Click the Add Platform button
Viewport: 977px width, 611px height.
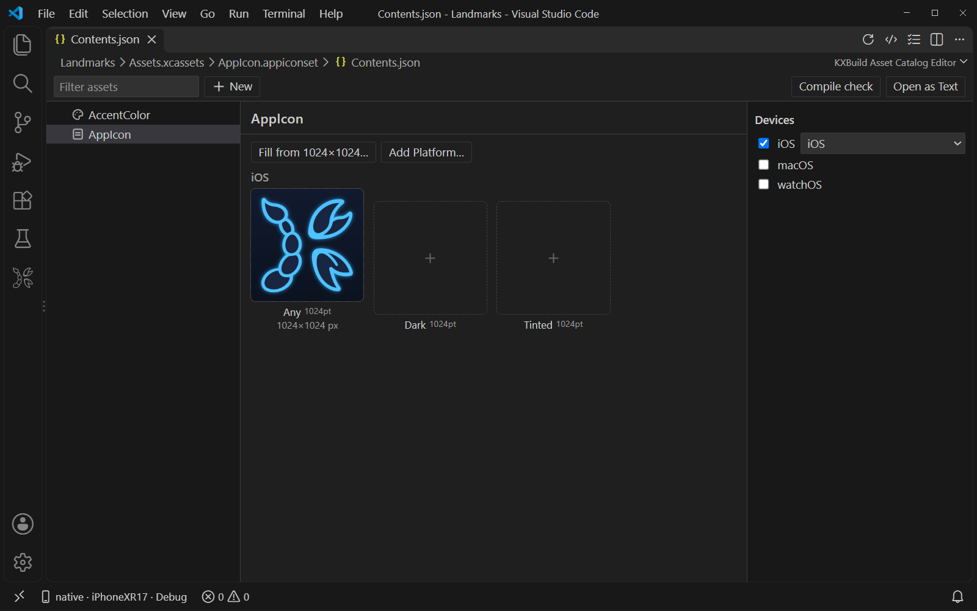426,152
